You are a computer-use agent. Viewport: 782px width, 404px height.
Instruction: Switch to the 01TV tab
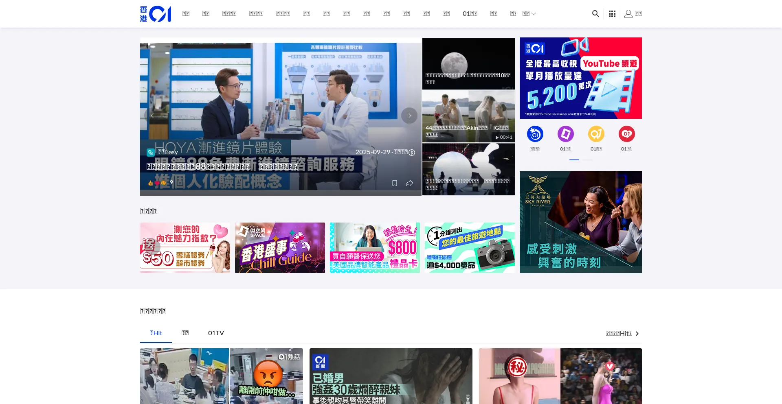coord(216,333)
